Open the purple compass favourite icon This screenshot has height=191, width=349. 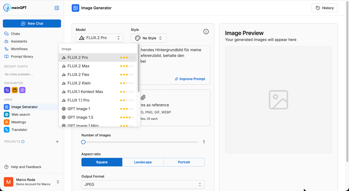pyautogui.click(x=22, y=90)
